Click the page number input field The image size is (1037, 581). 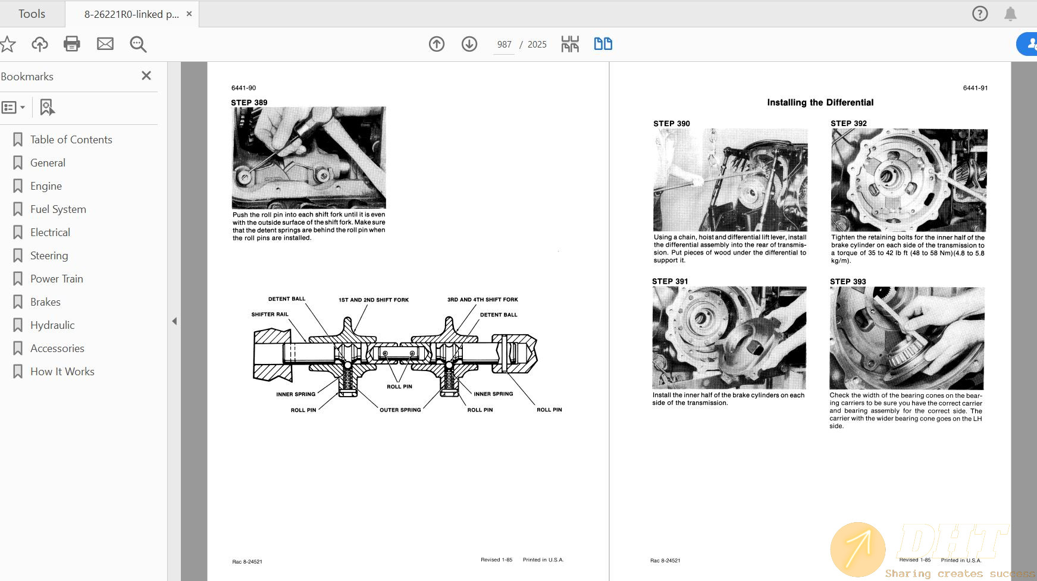[504, 43]
